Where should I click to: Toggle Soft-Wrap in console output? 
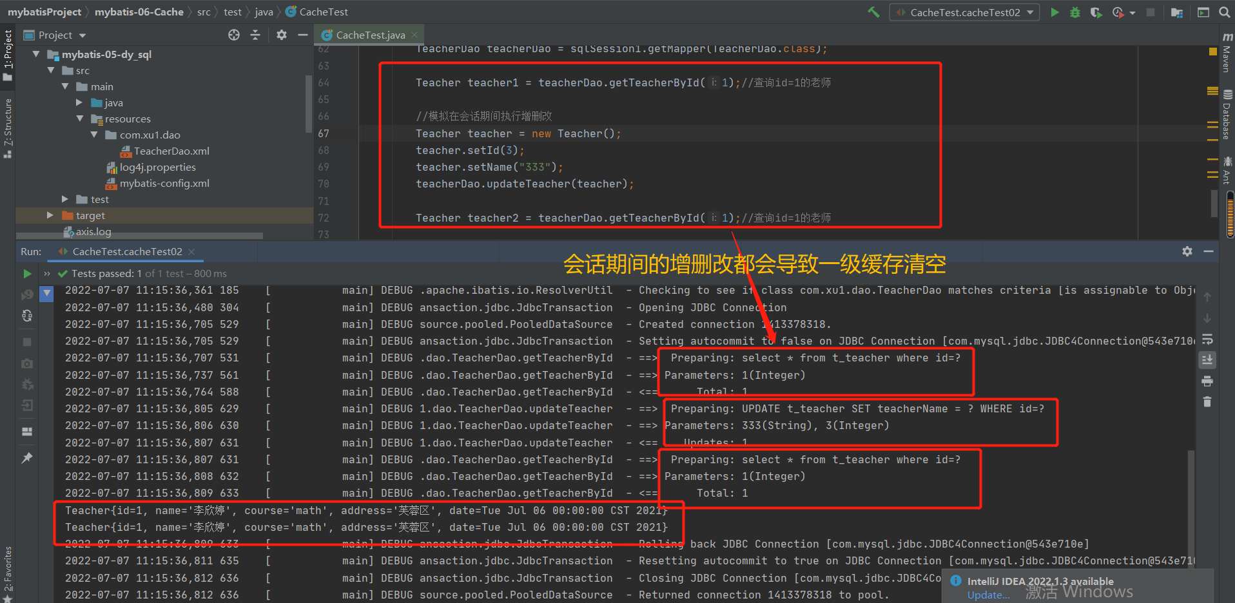[x=1207, y=340]
